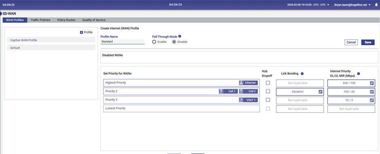Select the Ethernet WAN chip
Image resolution: width=380 pixels, height=154 pixels.
click(248, 83)
